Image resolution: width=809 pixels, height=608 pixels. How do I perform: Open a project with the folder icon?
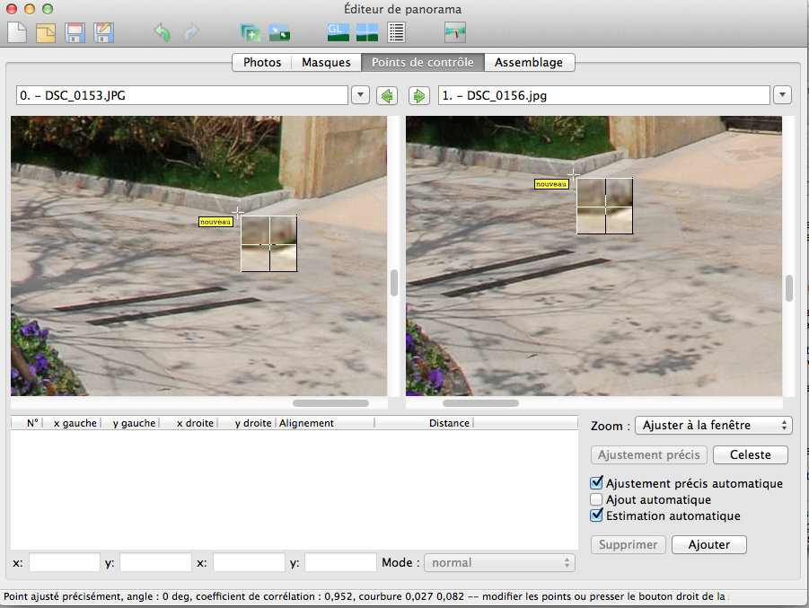point(45,33)
